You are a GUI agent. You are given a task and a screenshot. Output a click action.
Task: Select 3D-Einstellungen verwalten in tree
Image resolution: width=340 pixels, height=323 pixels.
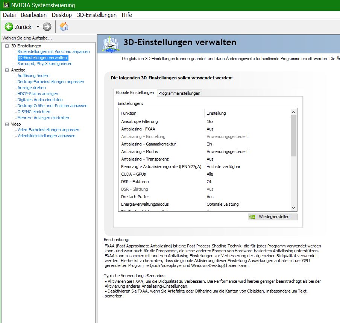point(42,58)
